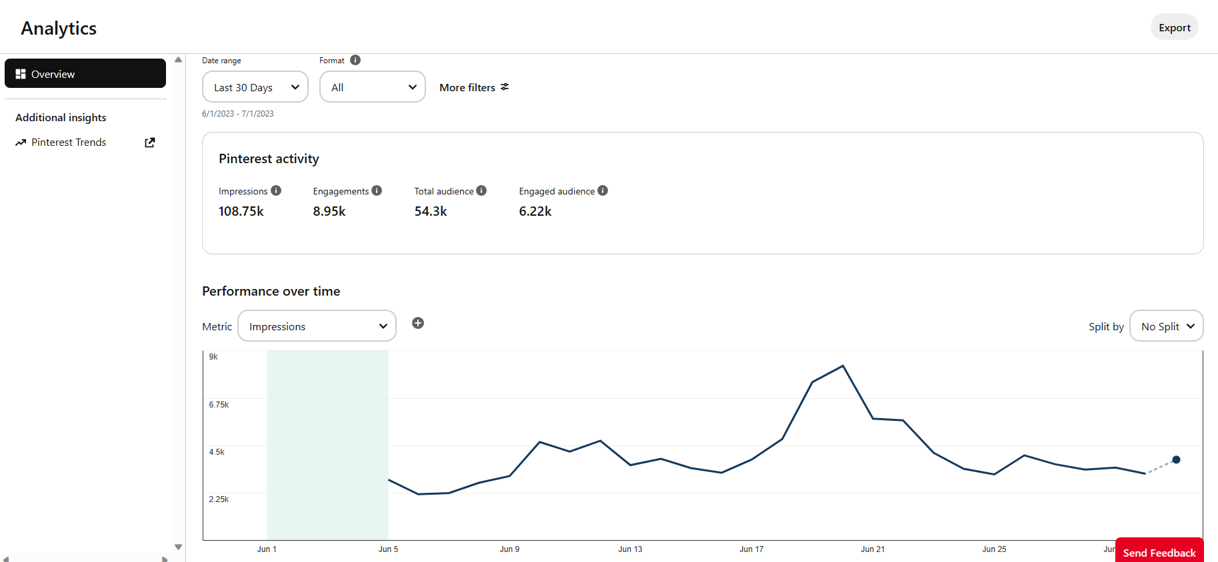Click the Total audience info icon
The image size is (1218, 562).
(x=481, y=190)
